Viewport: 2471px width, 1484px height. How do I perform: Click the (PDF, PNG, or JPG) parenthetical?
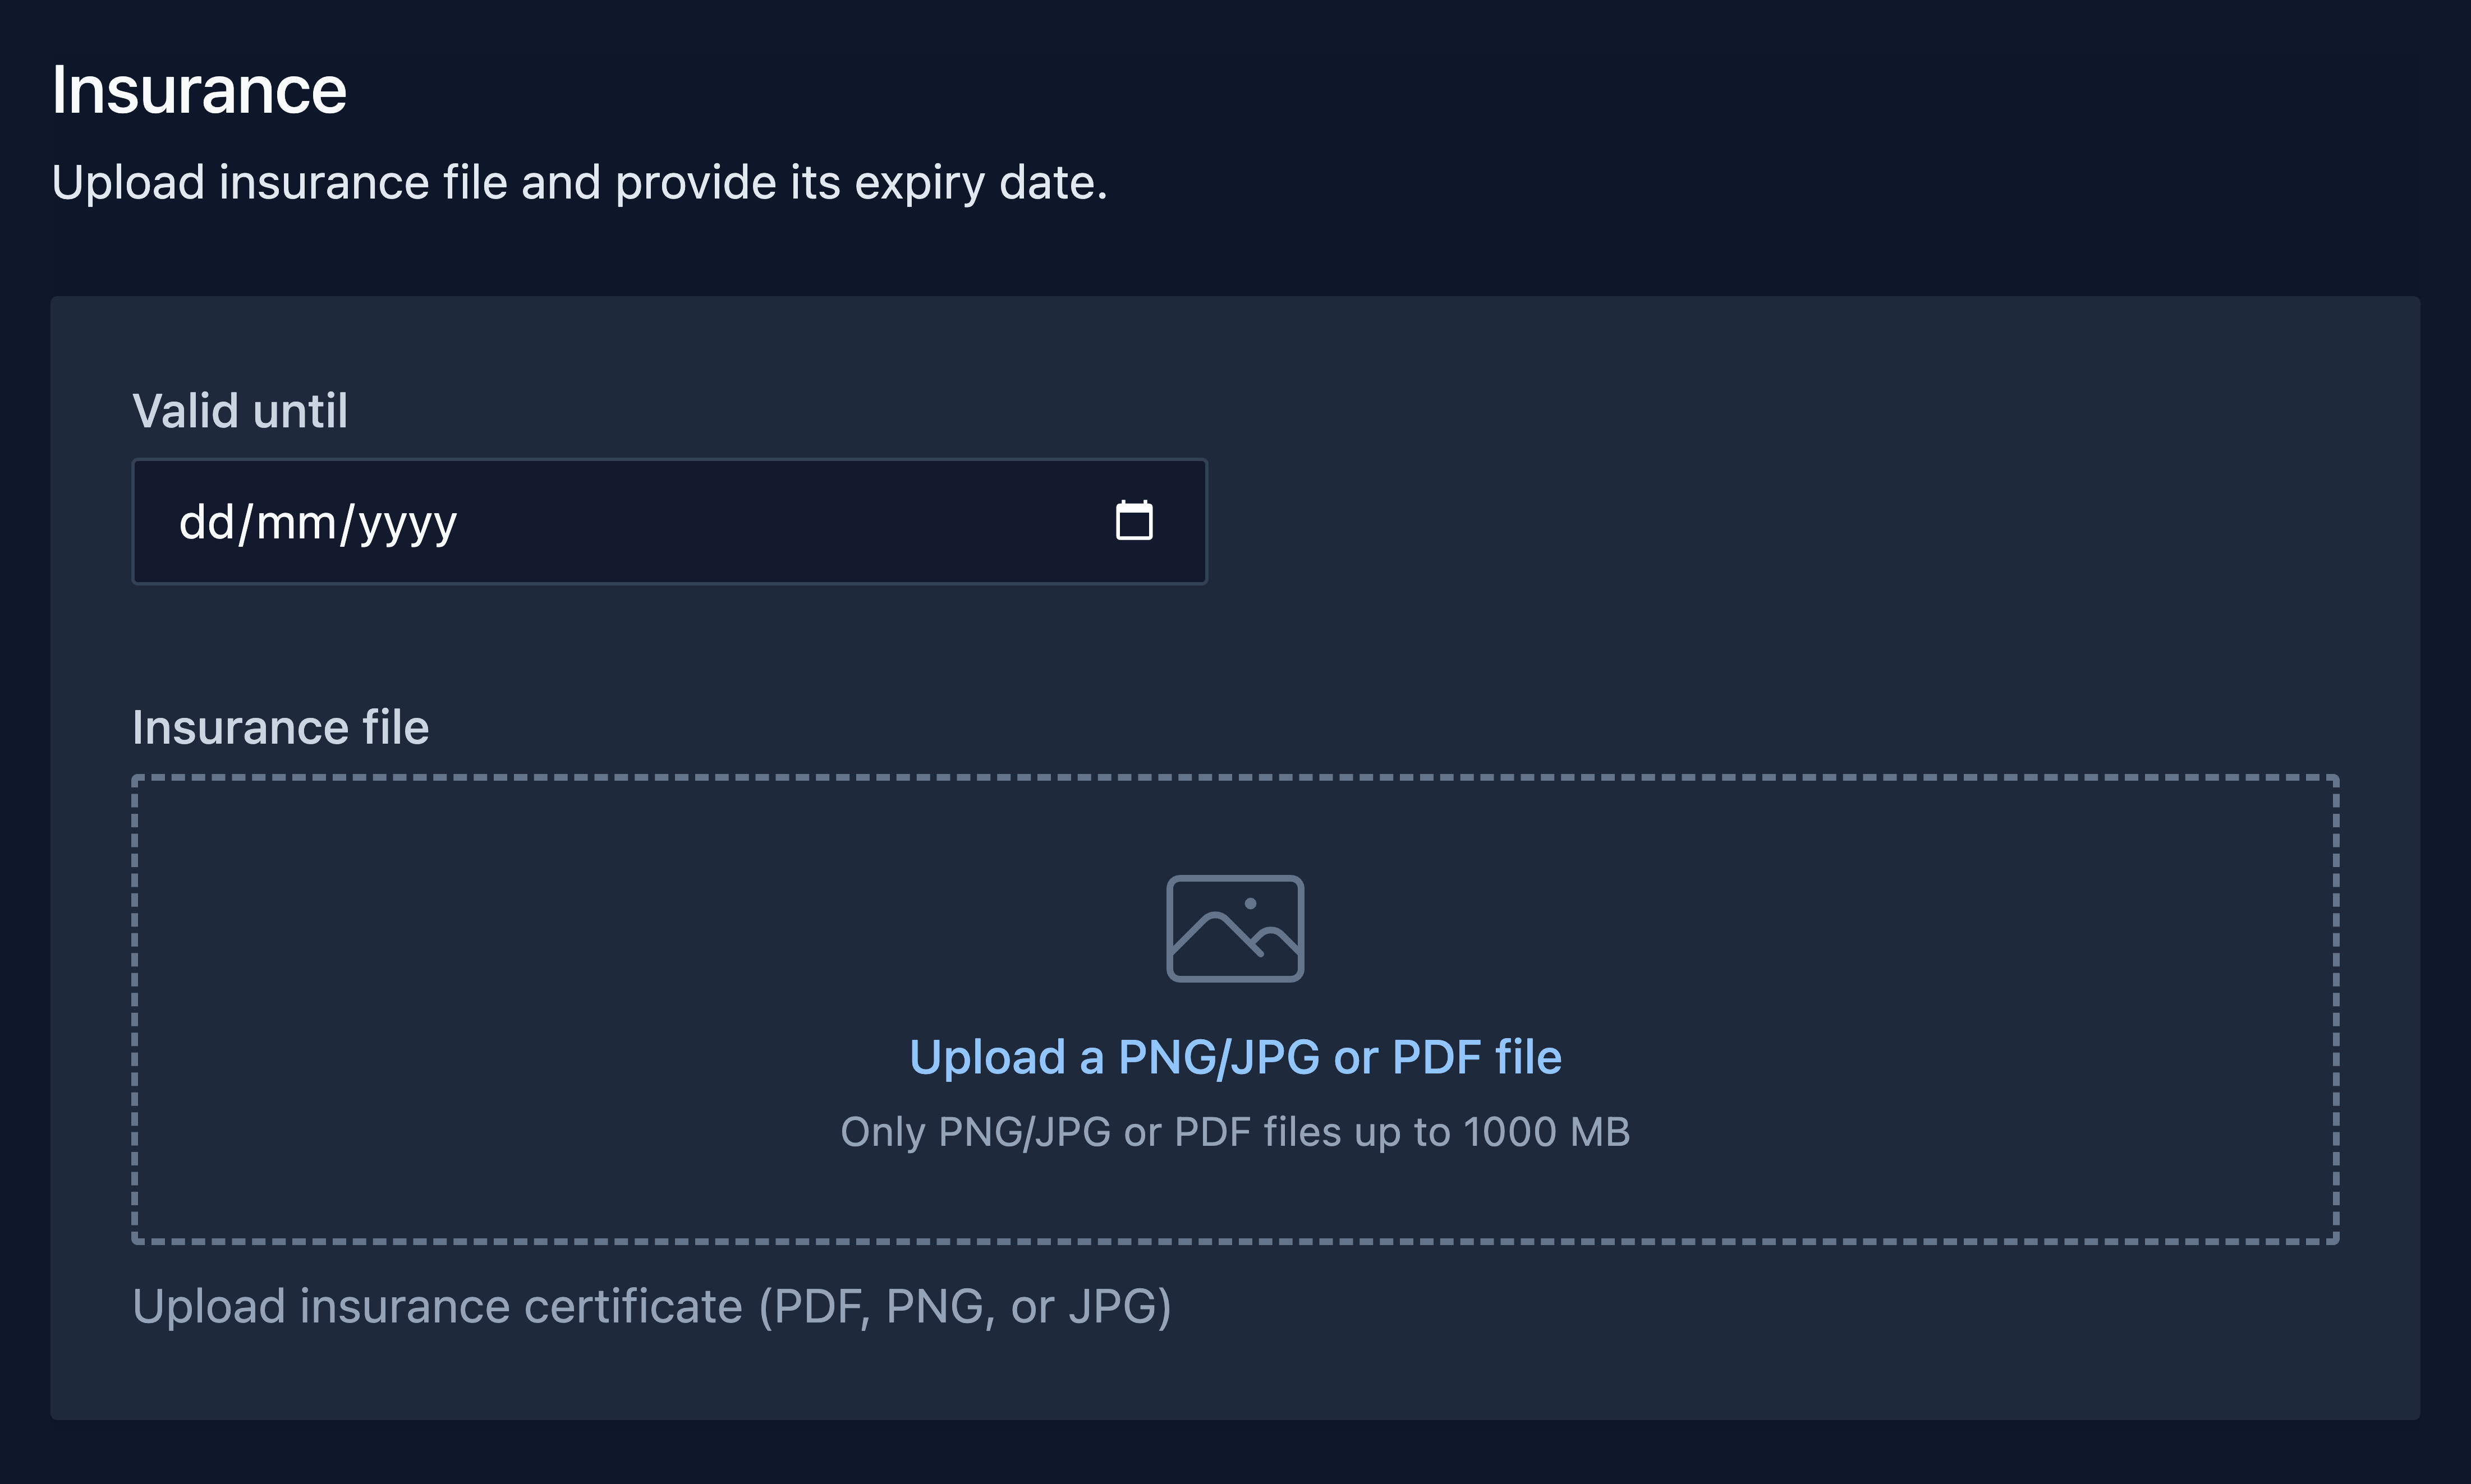964,1306
